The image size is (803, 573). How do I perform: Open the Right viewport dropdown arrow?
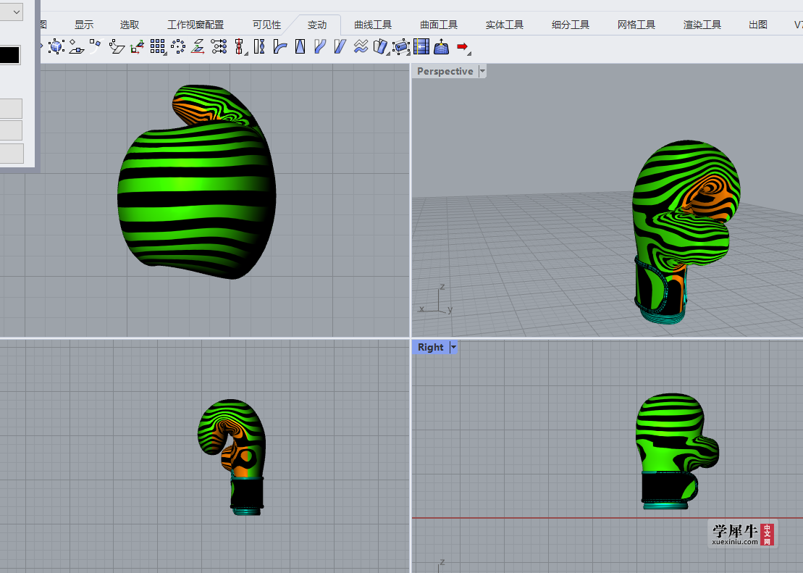tap(453, 348)
